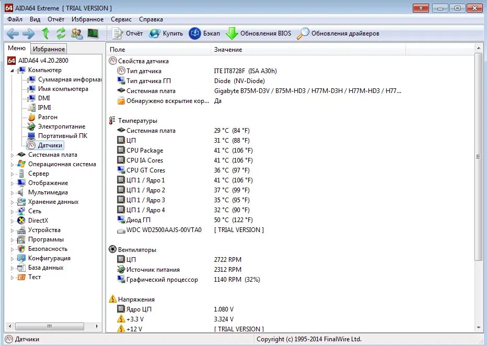
Task: Click the Купить globe icon
Action: pos(154,33)
